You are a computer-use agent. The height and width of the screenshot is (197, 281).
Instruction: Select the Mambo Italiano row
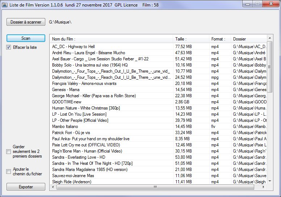[x=158, y=127]
